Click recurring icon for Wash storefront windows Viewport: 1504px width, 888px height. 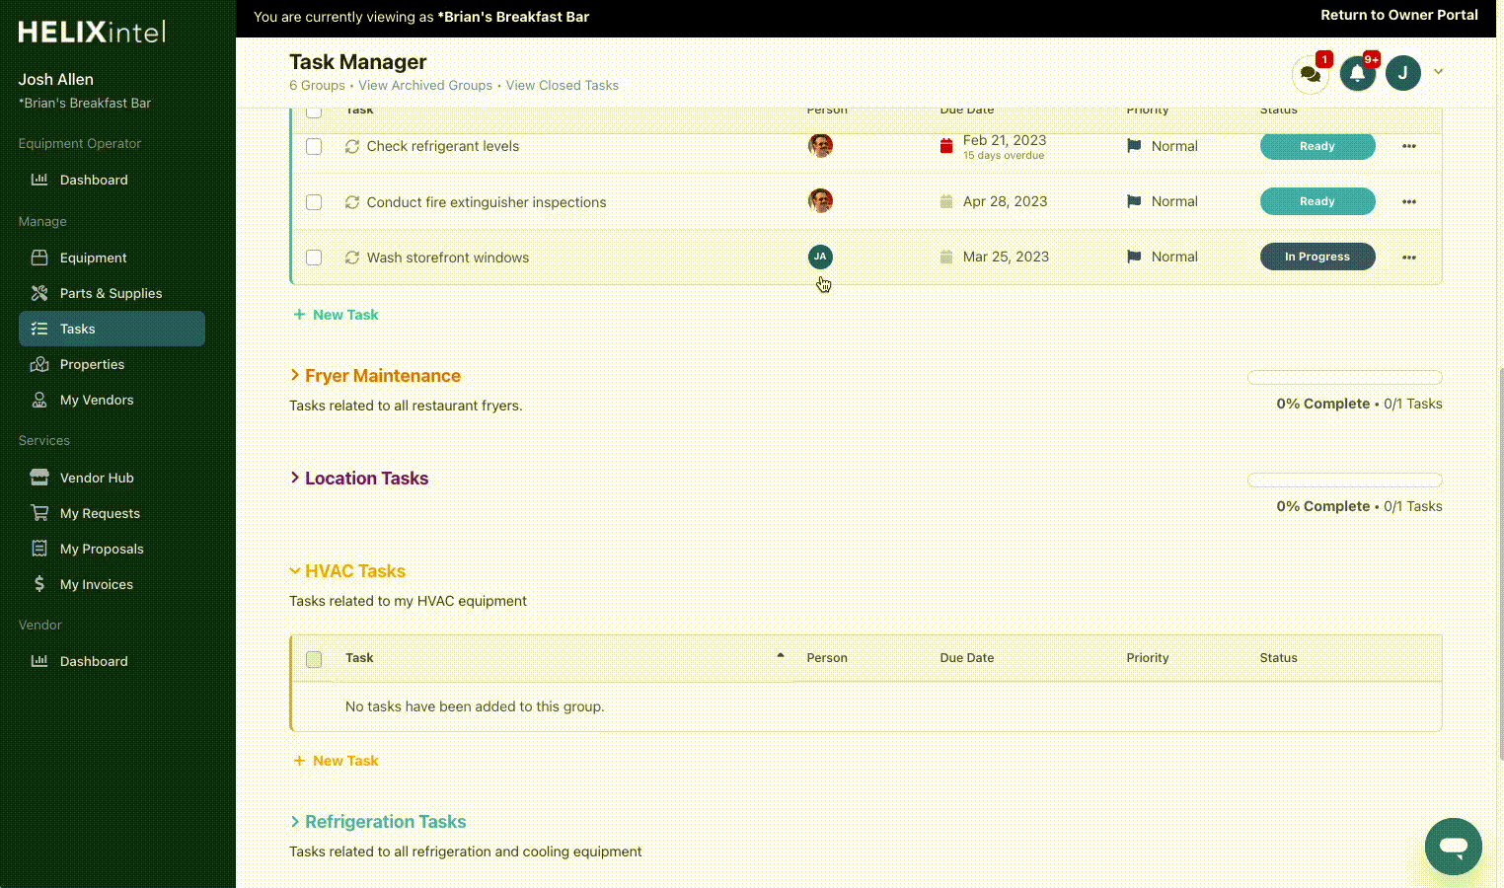351,258
